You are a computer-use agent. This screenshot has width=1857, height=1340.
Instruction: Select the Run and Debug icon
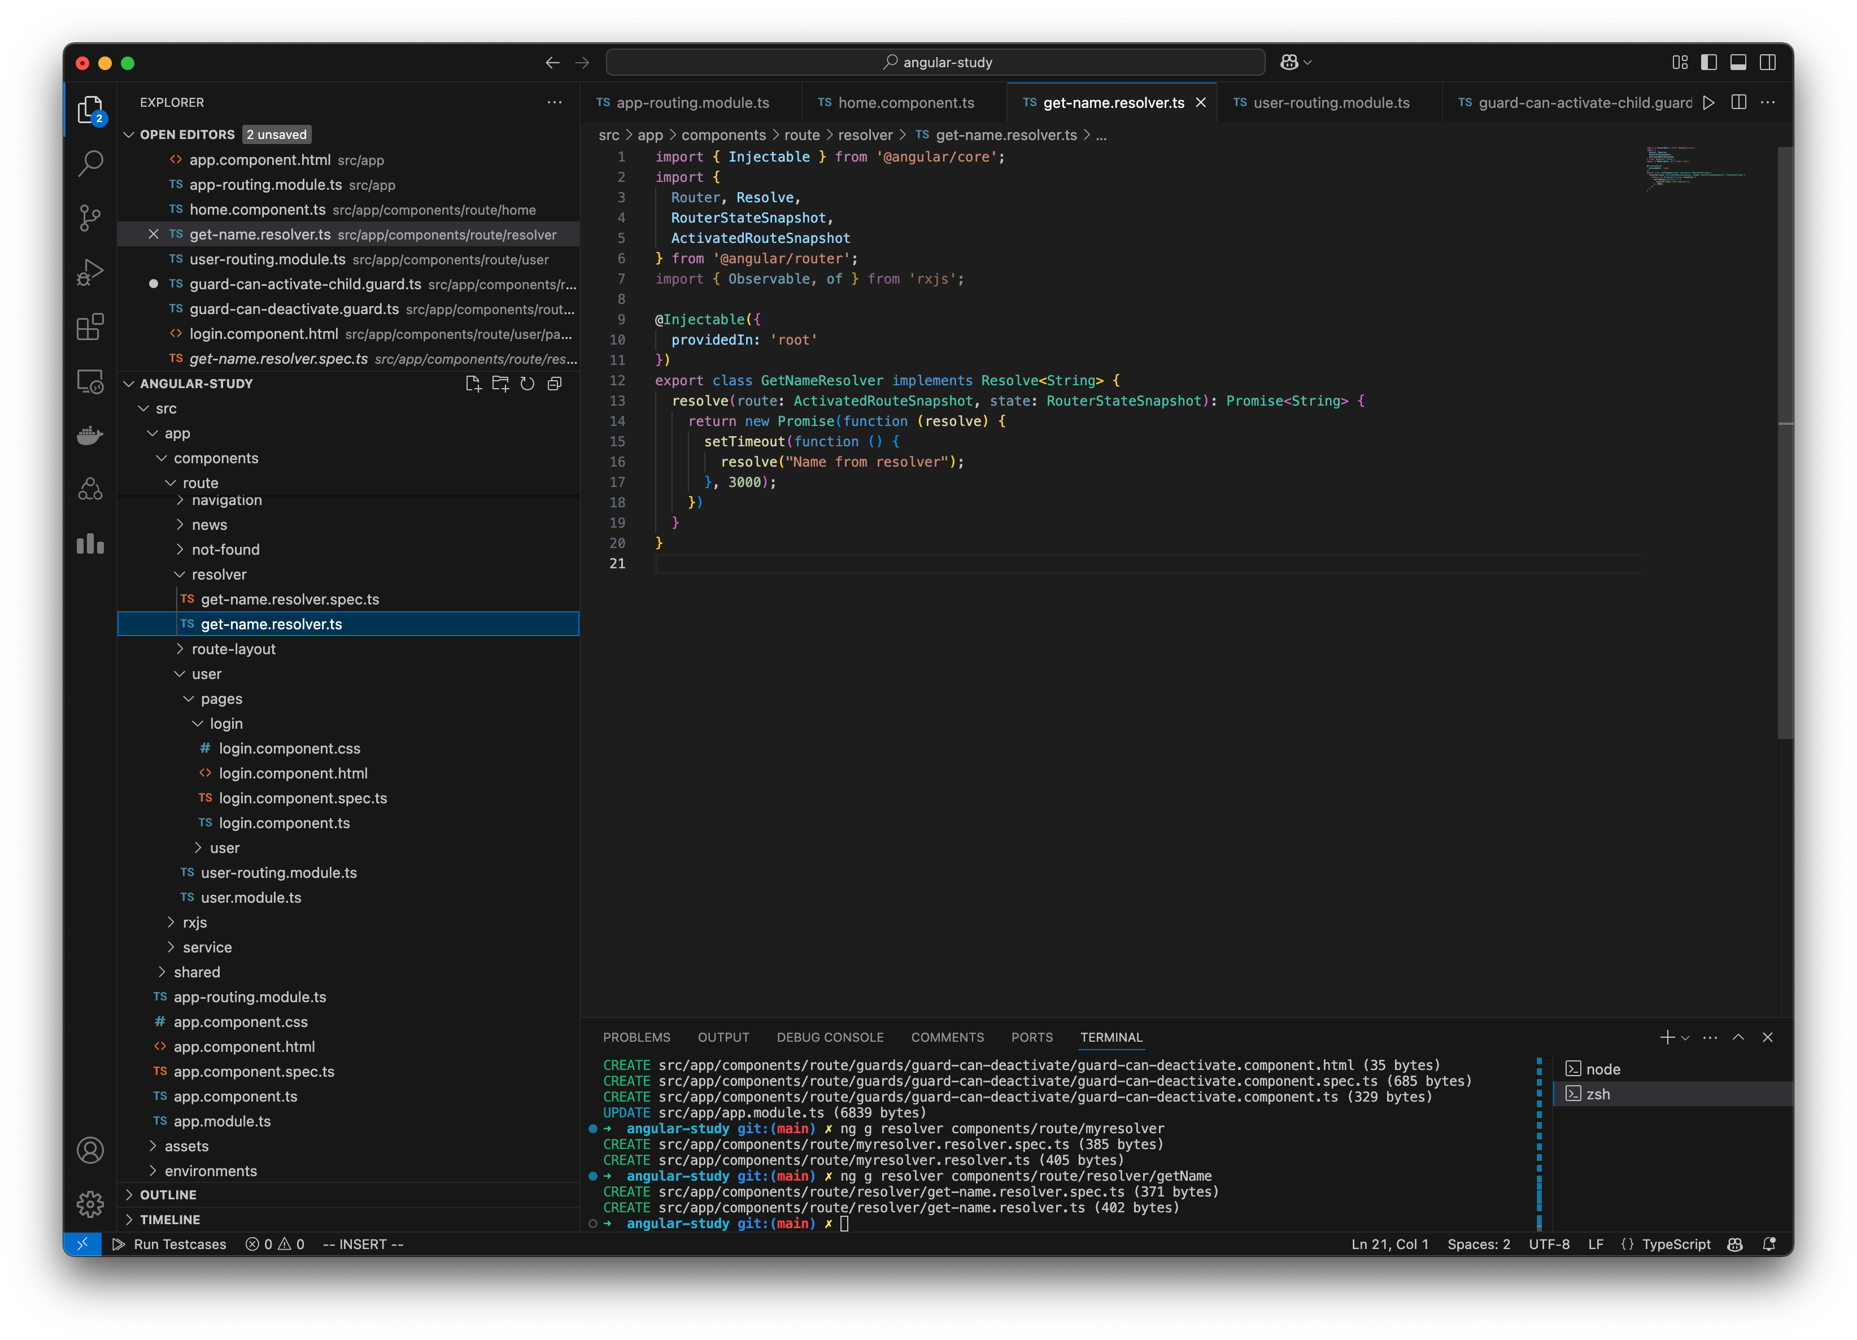coord(90,272)
